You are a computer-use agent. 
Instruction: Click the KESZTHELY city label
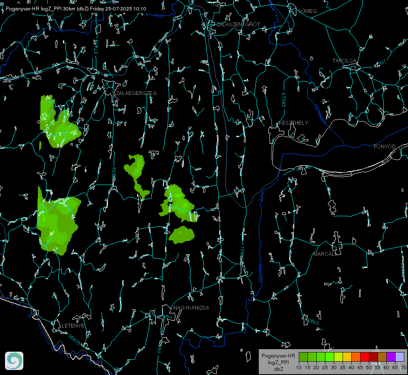tap(293, 123)
